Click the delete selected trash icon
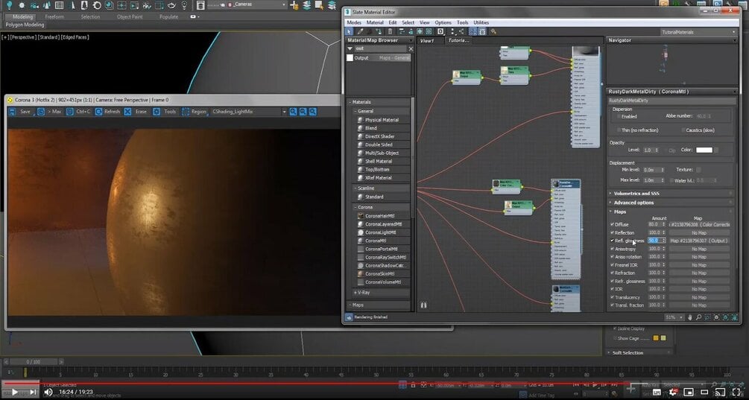 pyautogui.click(x=391, y=31)
